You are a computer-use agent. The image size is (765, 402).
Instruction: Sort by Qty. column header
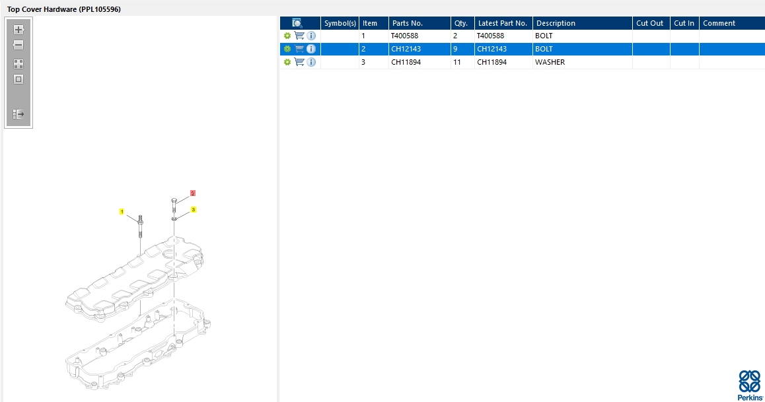click(462, 23)
